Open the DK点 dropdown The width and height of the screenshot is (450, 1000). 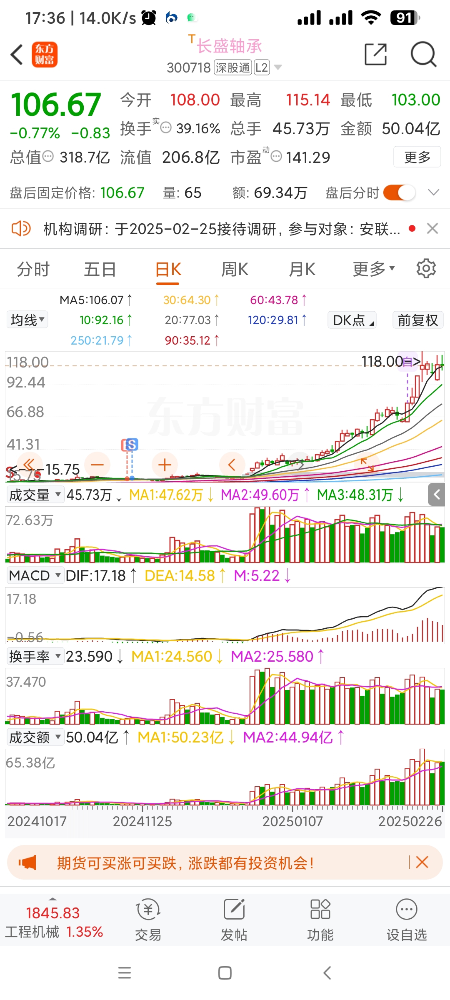point(352,320)
